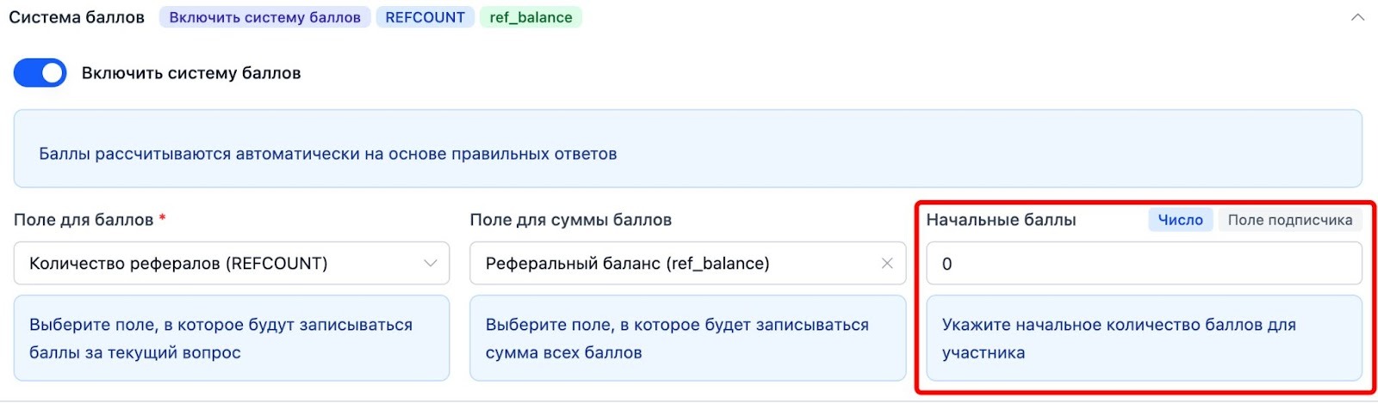This screenshot has width=1378, height=403.
Task: Collapse the Система баллов section chevron
Action: click(1357, 18)
